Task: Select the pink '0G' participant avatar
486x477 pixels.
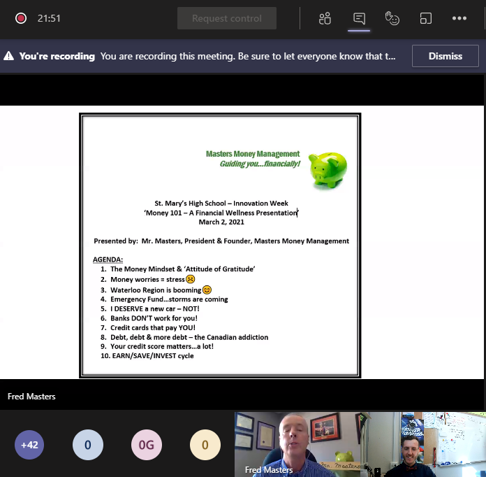Action: click(x=147, y=445)
